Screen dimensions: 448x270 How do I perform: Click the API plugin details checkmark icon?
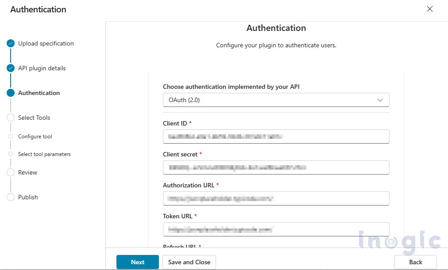(x=11, y=68)
